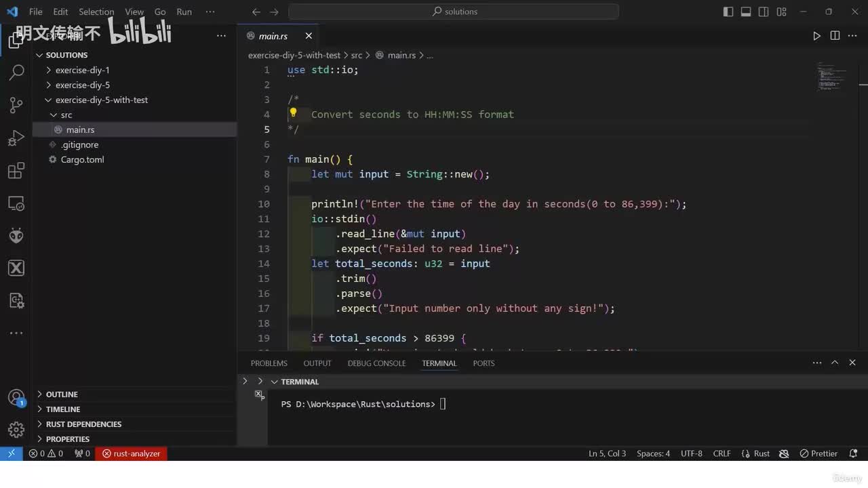
Task: Open the X-logo extension in activity bar
Action: [16, 268]
